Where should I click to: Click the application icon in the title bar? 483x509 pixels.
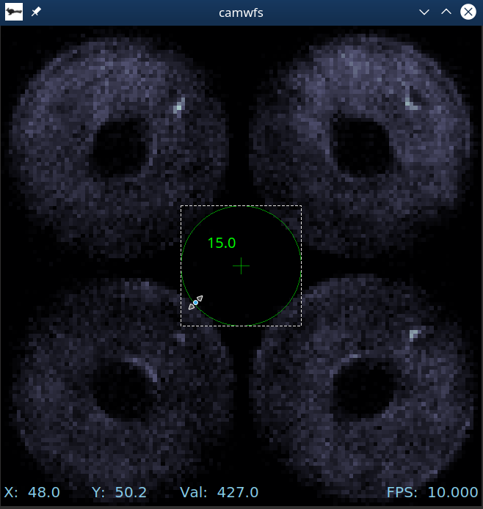(x=14, y=12)
